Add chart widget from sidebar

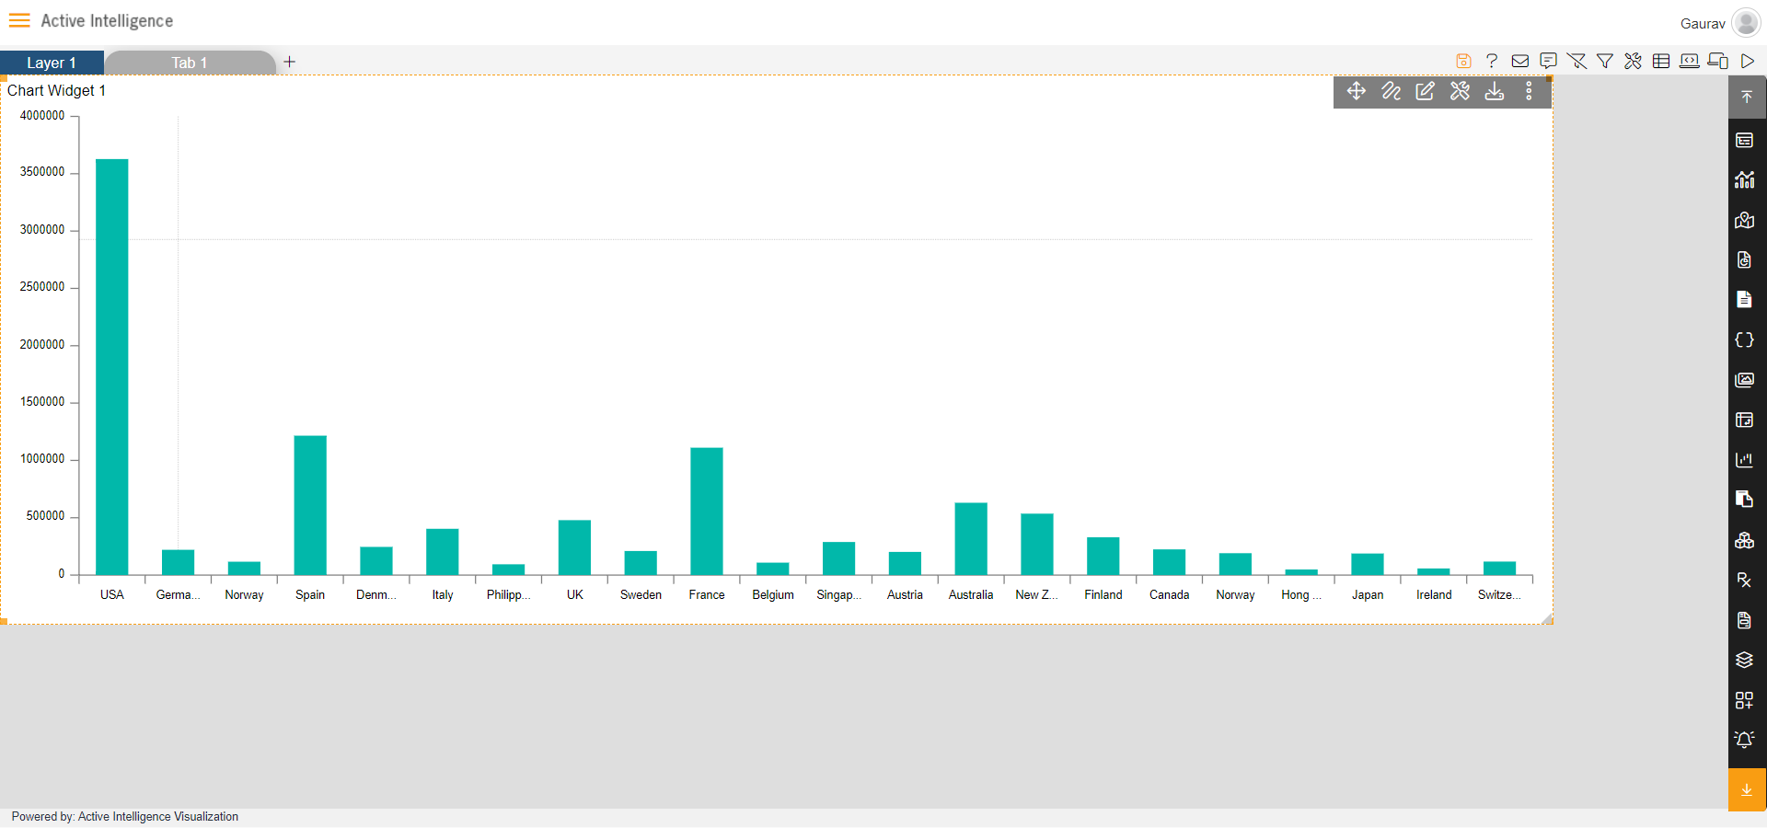pos(1745,179)
